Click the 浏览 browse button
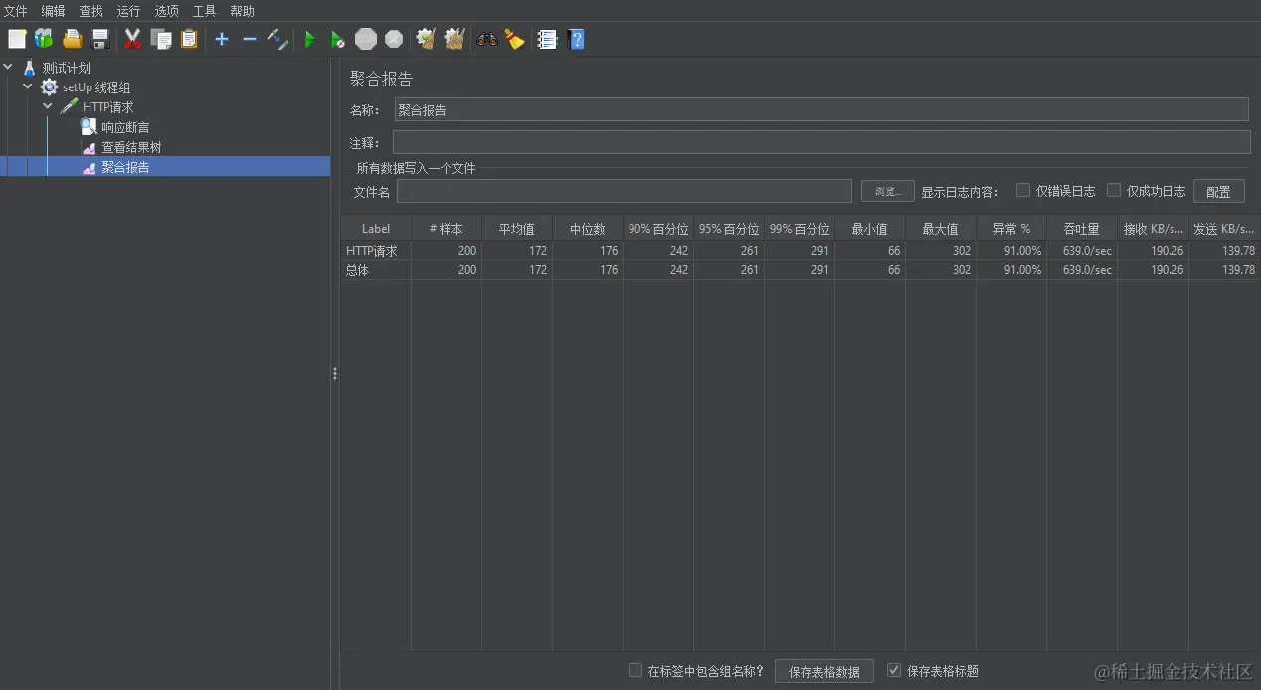 [887, 191]
